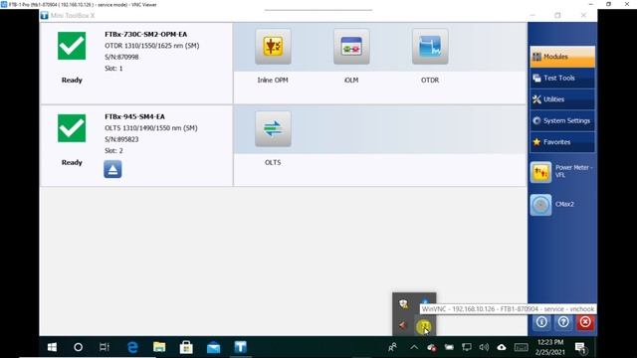
Task: Click green check status of FTBx-730C module
Action: (x=72, y=46)
